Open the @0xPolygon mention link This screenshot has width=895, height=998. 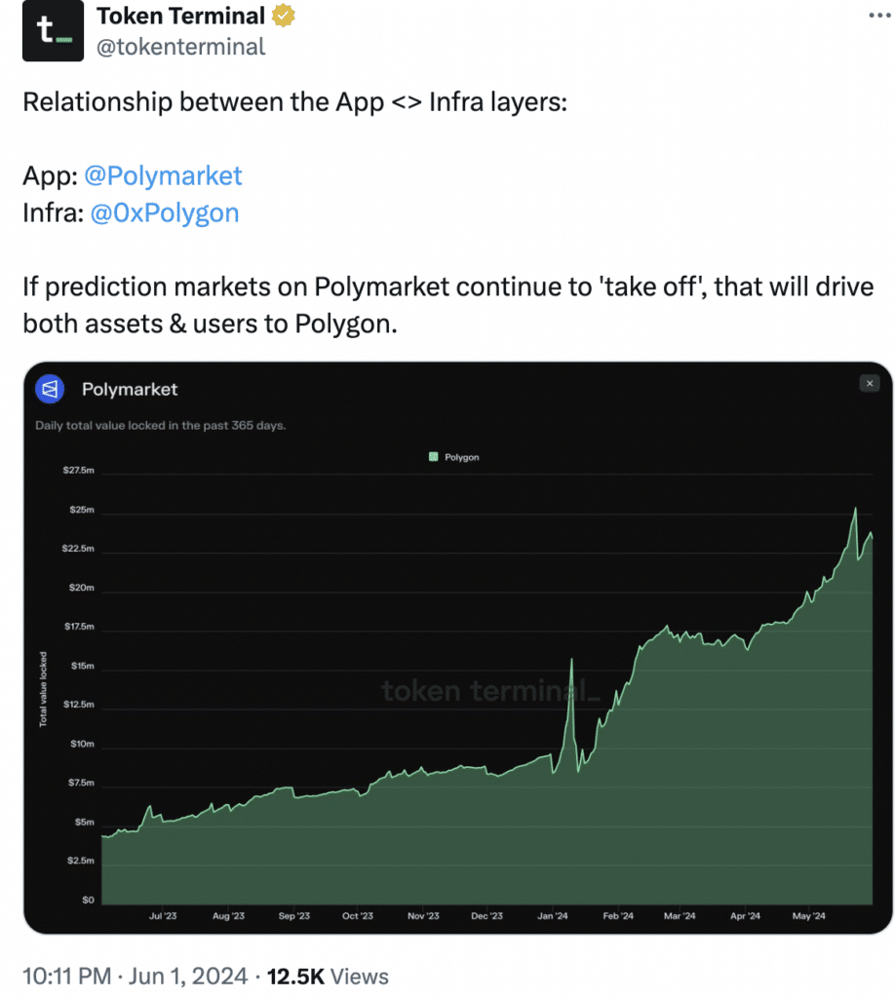coord(164,212)
